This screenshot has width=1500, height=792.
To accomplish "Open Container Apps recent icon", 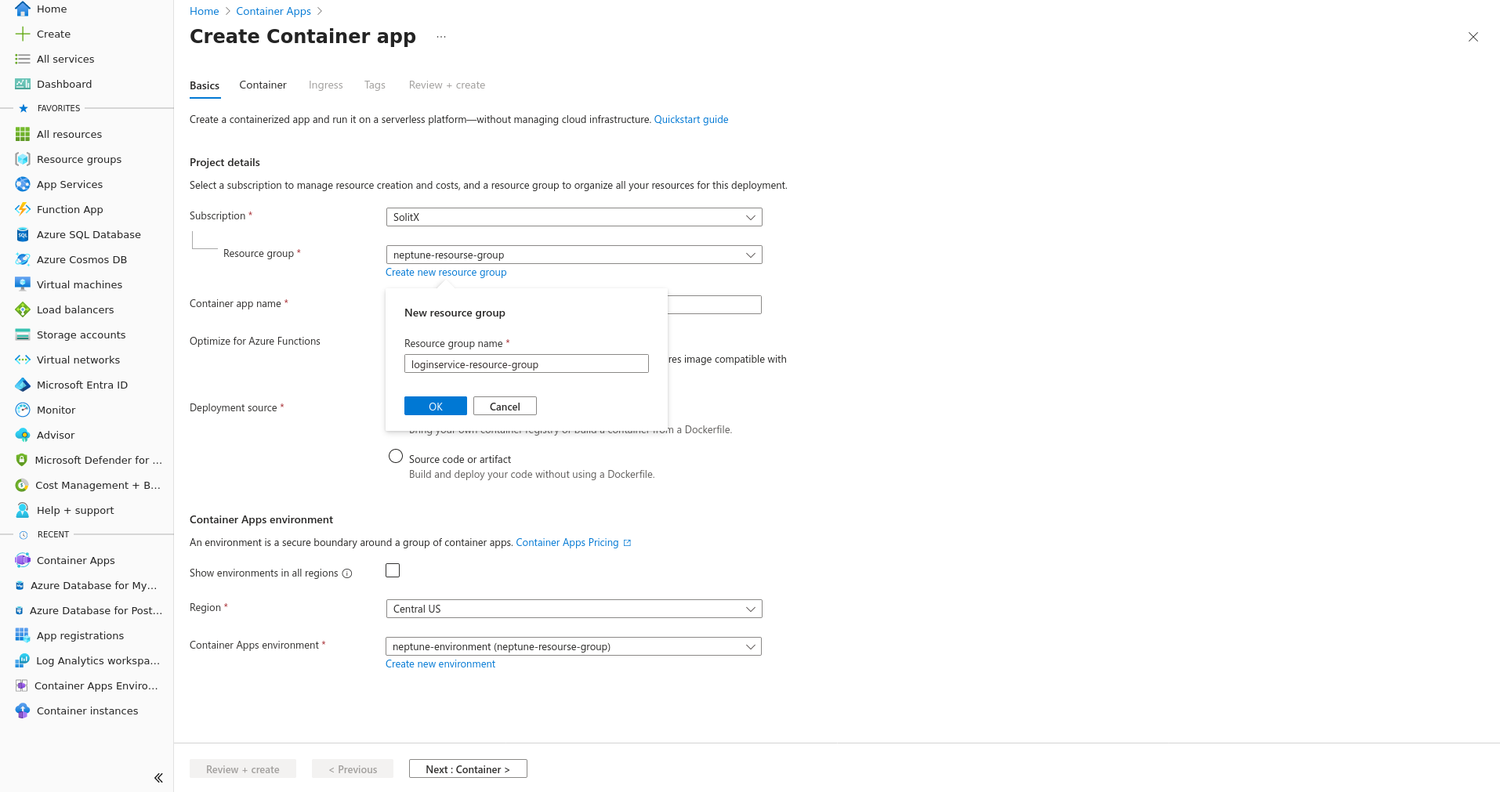I will pos(23,560).
